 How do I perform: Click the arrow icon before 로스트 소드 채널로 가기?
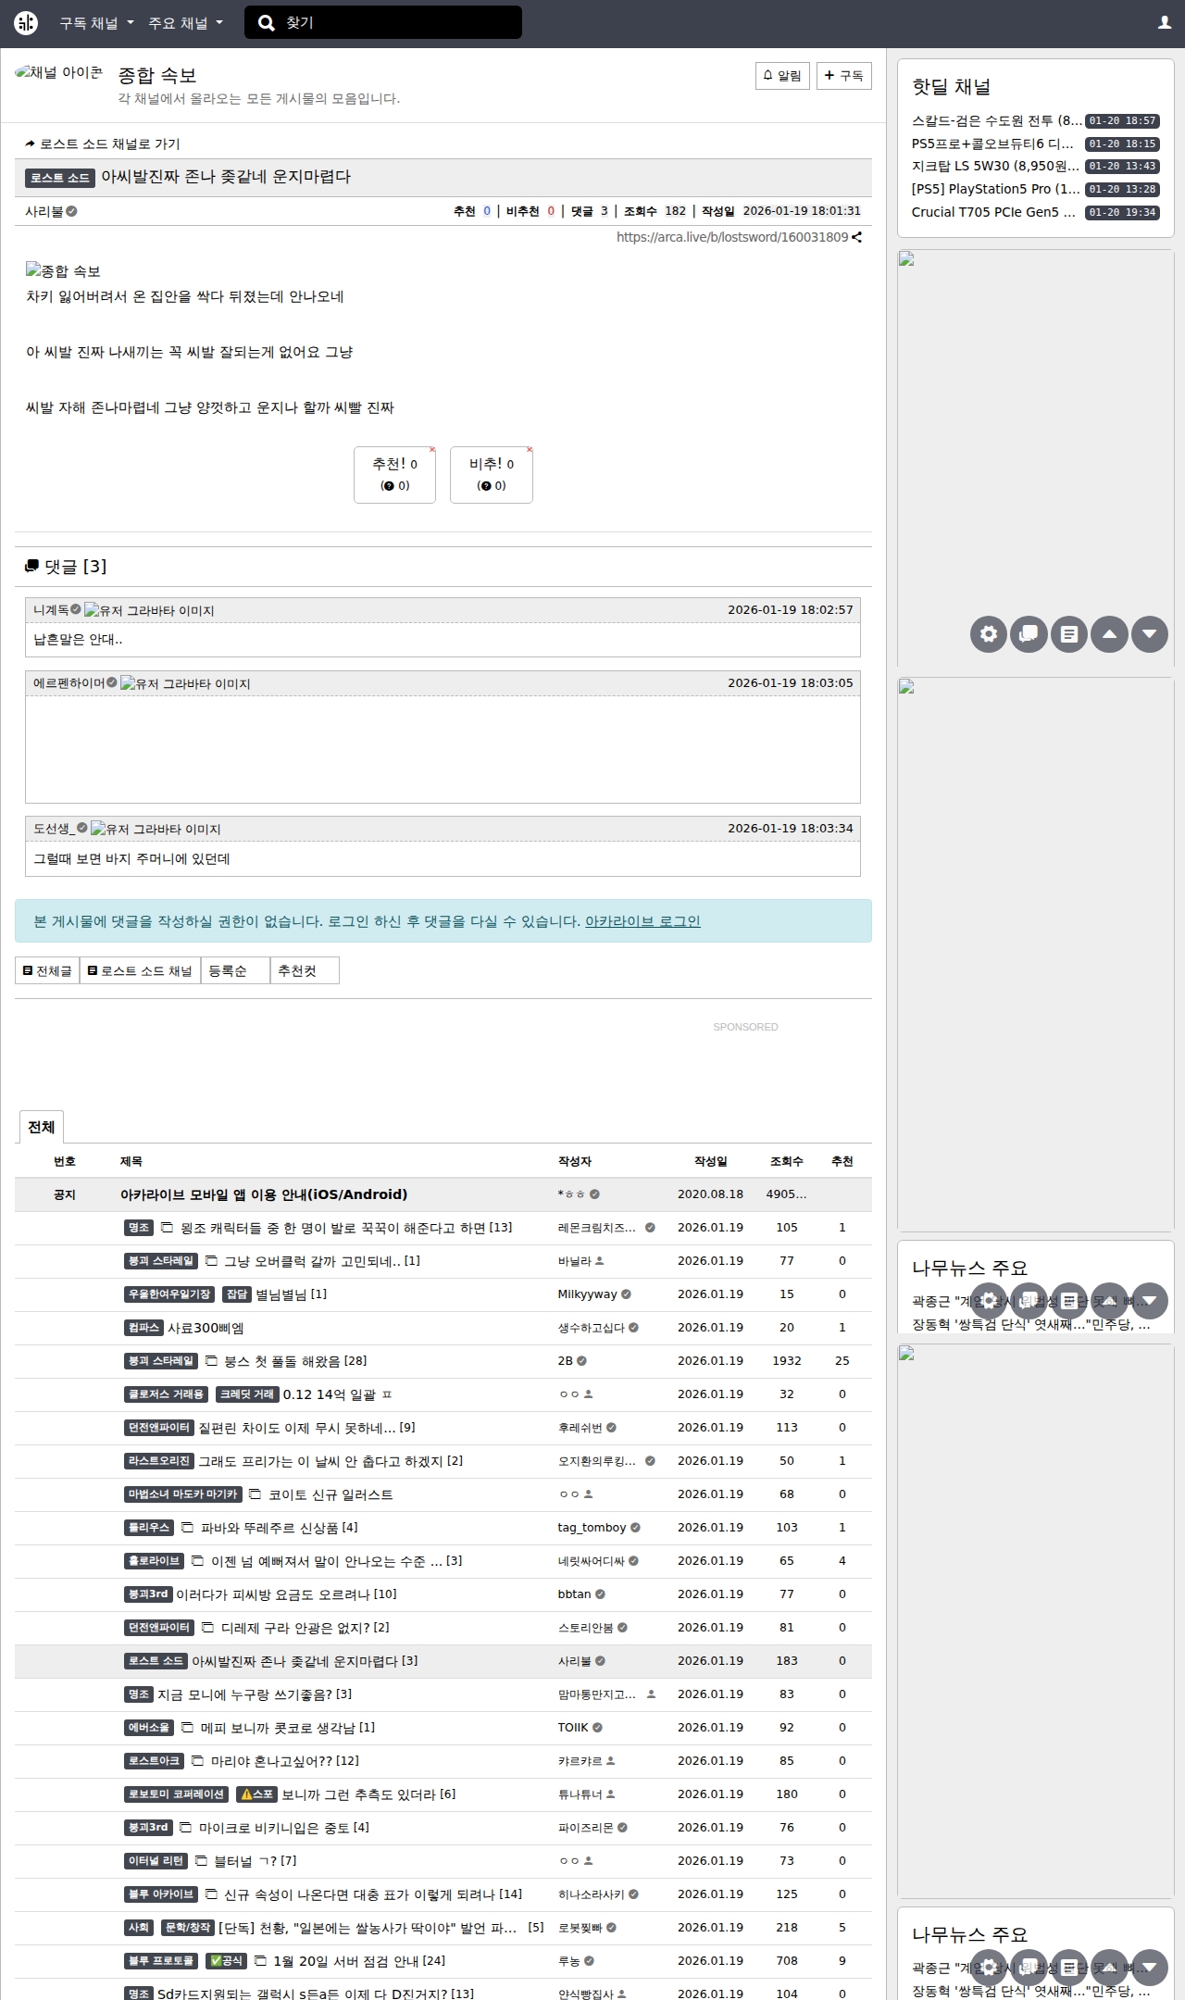coord(31,144)
